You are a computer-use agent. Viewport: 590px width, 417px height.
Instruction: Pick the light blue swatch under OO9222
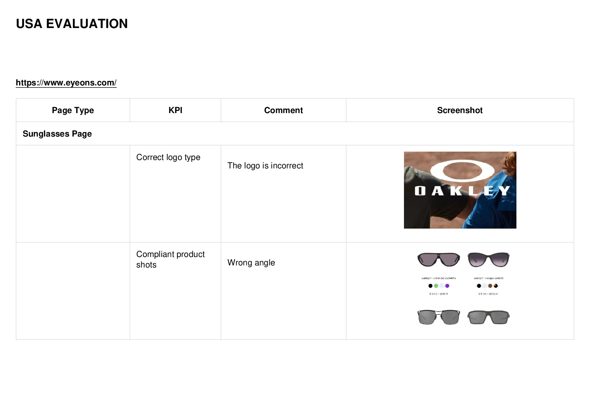(485, 286)
